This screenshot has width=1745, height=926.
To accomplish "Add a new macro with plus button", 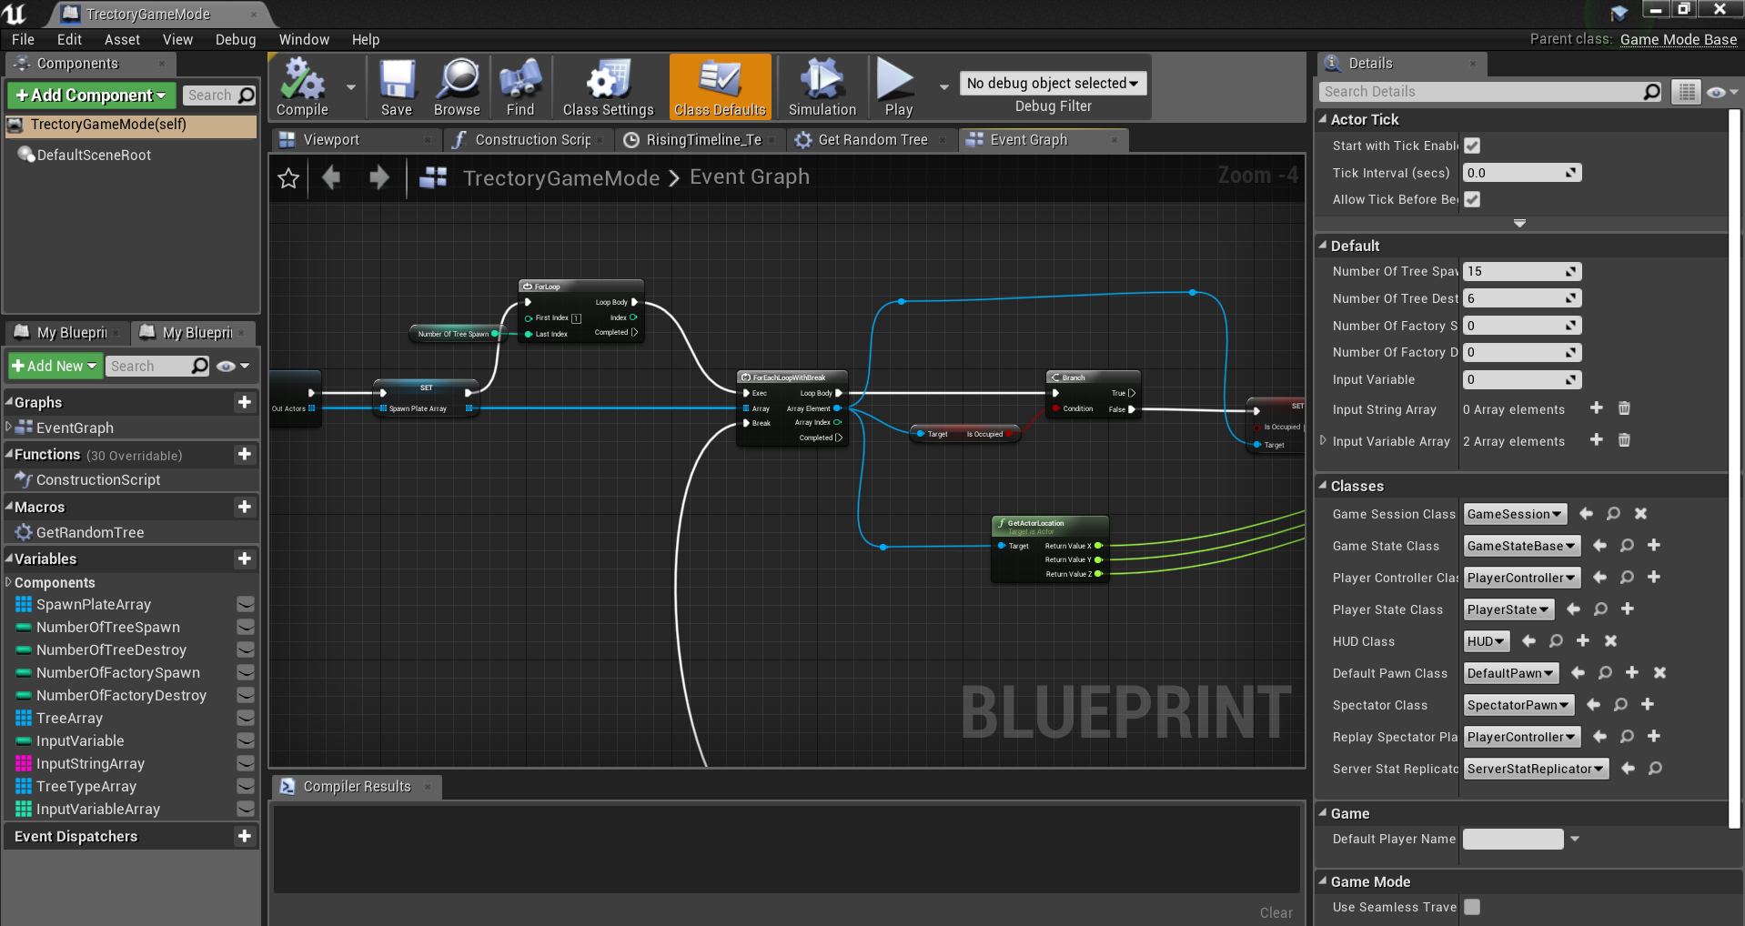I will 244,507.
